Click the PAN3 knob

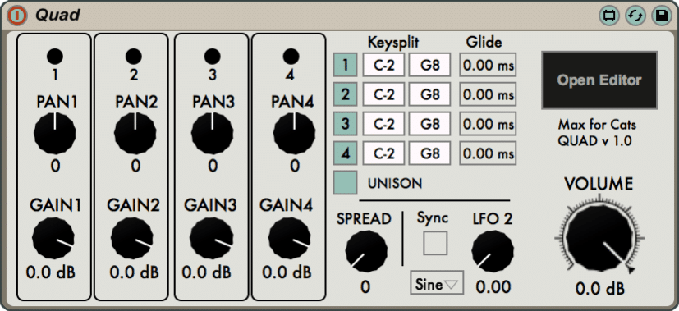click(212, 134)
